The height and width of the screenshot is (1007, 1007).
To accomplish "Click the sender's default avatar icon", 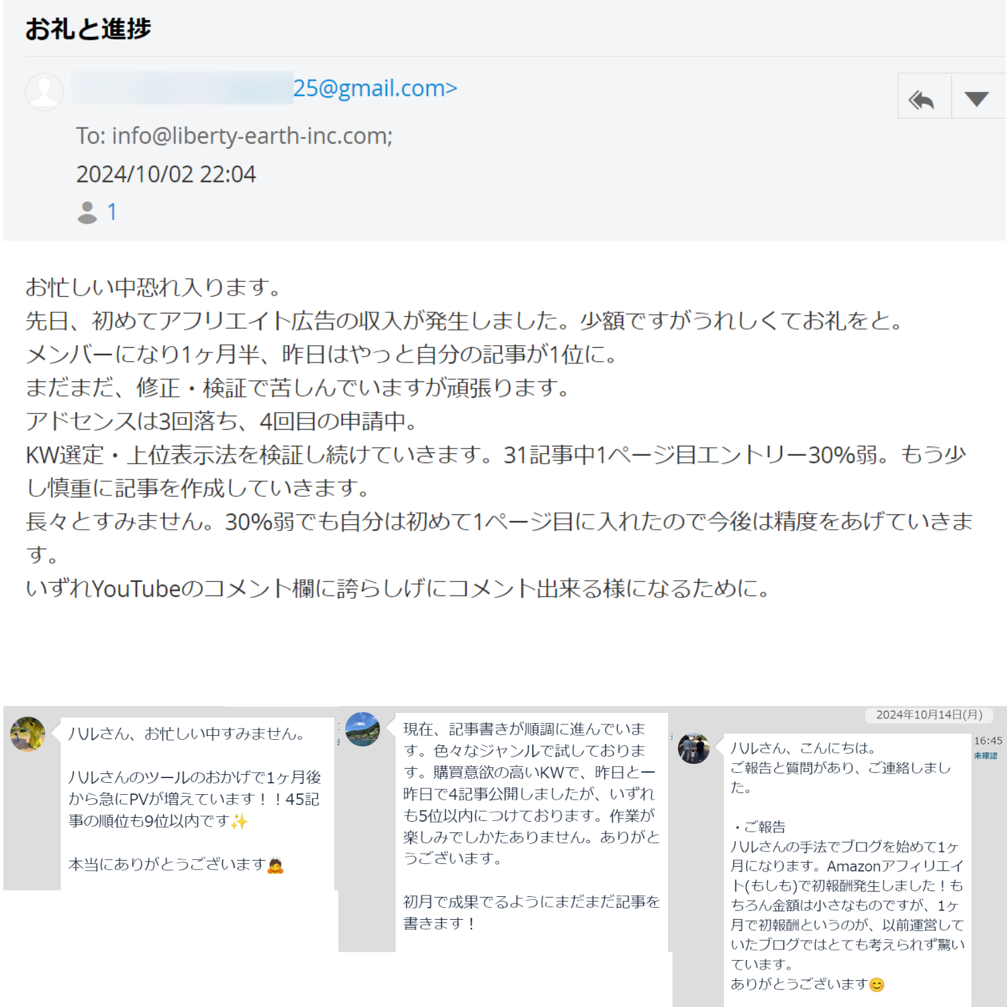I will pyautogui.click(x=44, y=91).
